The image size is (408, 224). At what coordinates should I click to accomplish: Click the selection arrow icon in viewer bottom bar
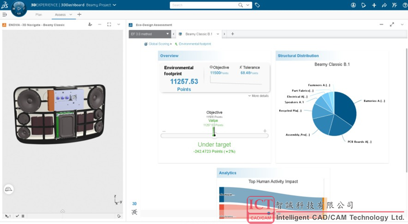pos(7,216)
